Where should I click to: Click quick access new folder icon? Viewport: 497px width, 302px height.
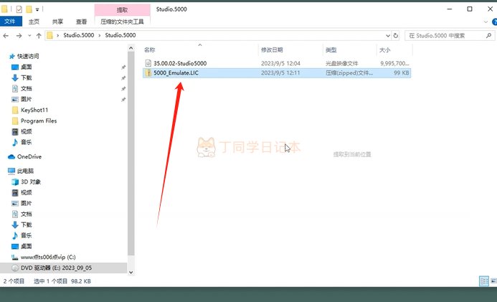(29, 9)
